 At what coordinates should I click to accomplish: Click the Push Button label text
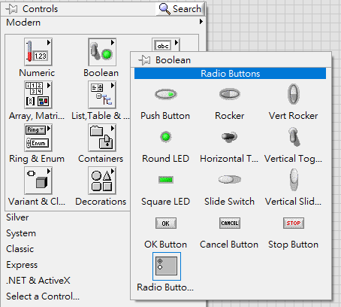click(165, 116)
